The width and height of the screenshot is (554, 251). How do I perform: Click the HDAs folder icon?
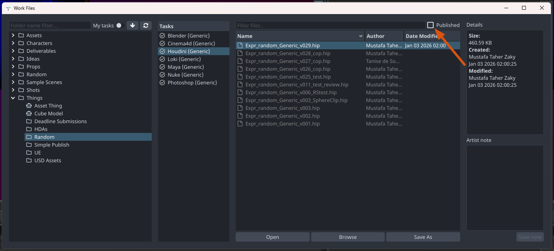29,129
